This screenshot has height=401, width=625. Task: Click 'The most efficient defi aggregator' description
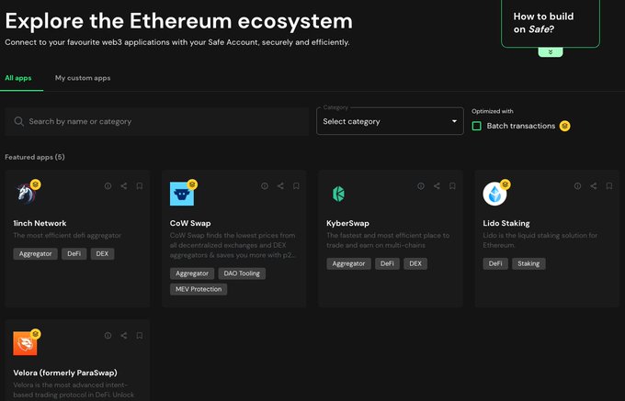(x=67, y=236)
